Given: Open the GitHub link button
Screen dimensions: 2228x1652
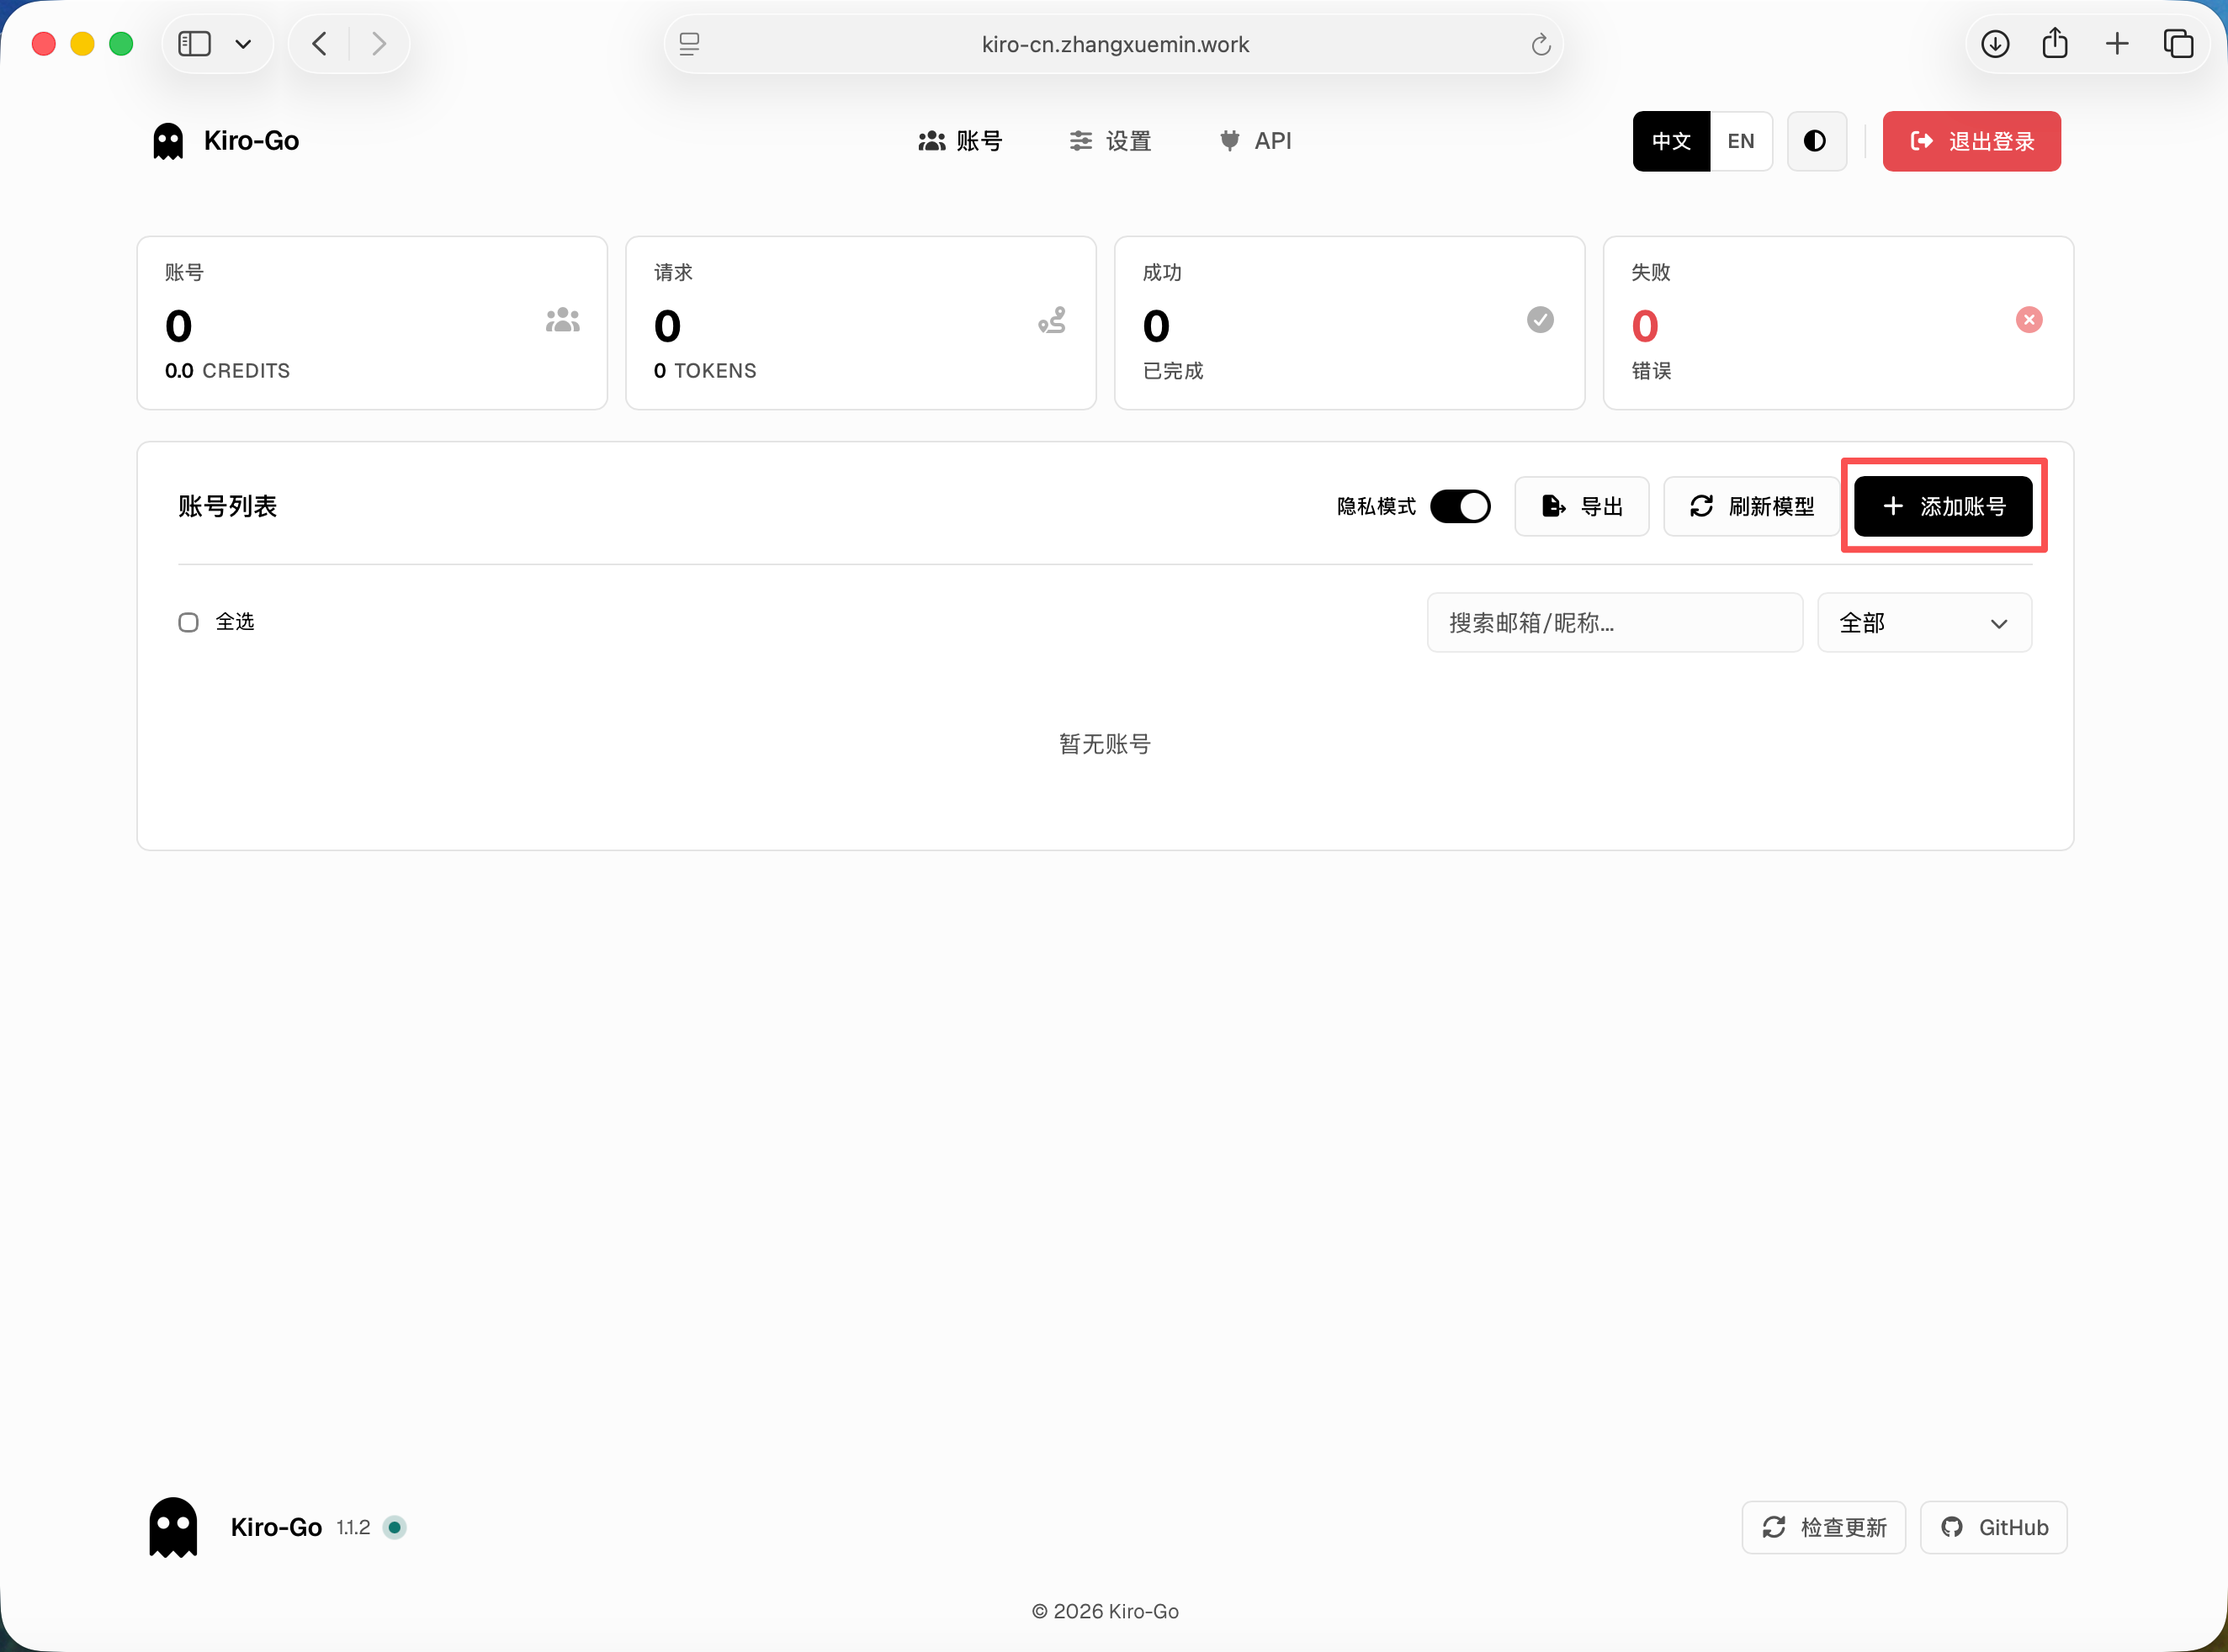Looking at the screenshot, I should coord(1993,1527).
